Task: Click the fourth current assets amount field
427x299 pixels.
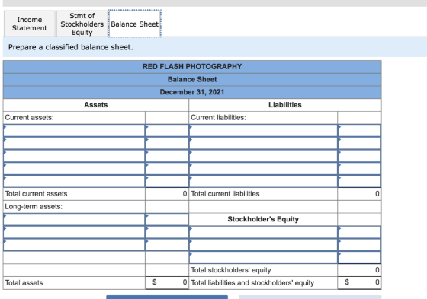Action: tap(167, 169)
